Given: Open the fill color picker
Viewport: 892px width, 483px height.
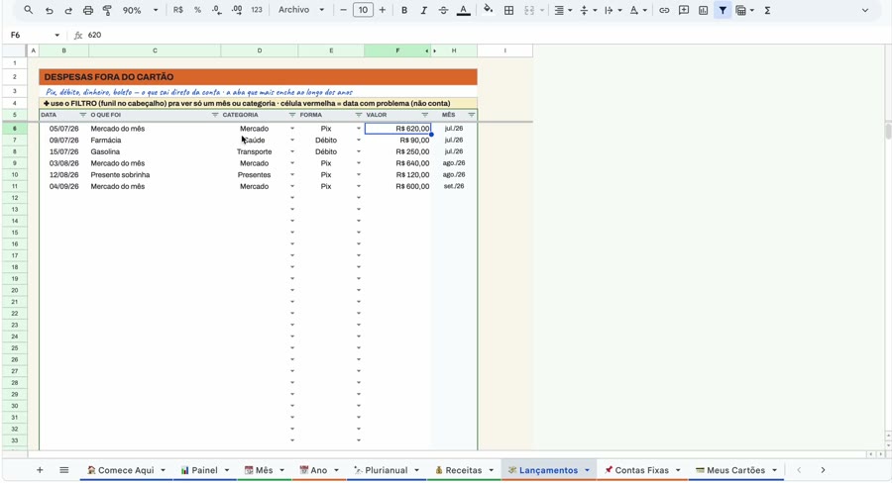Looking at the screenshot, I should pyautogui.click(x=488, y=10).
